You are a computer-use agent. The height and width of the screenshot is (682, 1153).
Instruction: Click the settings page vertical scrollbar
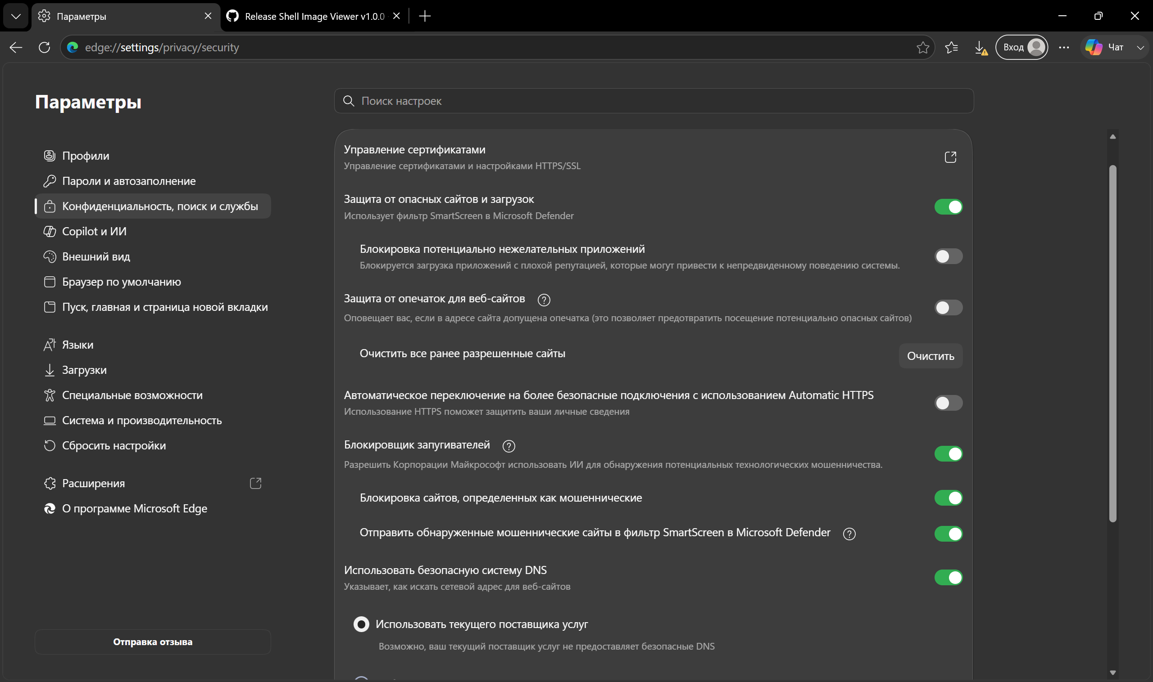[1112, 344]
